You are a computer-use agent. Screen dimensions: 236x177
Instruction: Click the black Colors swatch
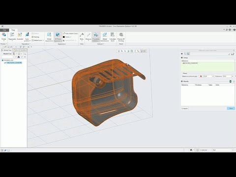pos(64,37)
